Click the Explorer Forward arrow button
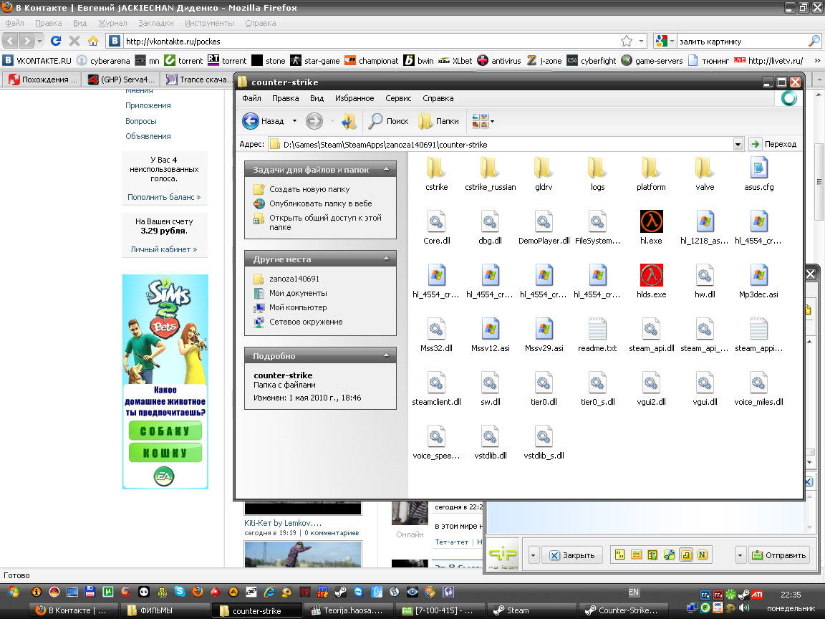Screen dimensions: 825x619 314,121
